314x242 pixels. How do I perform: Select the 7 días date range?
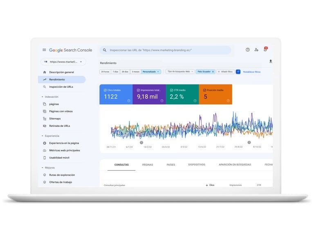point(115,71)
